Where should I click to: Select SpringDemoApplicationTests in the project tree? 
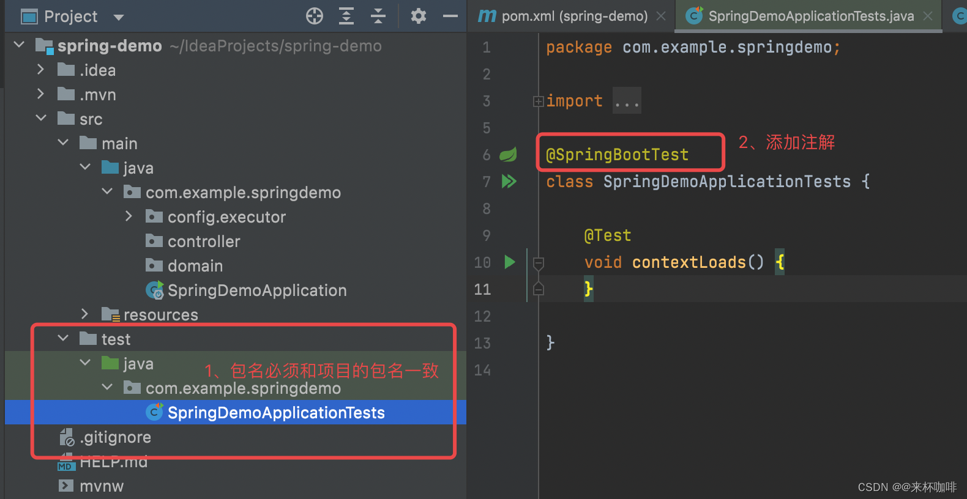click(x=276, y=413)
